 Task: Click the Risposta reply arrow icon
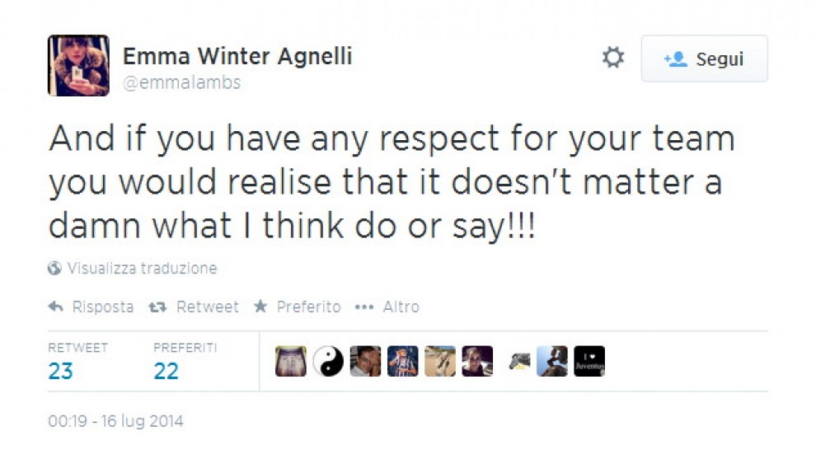56,307
